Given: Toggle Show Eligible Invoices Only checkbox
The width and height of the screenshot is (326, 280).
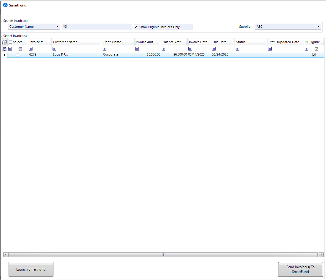Looking at the screenshot, I should tap(136, 27).
